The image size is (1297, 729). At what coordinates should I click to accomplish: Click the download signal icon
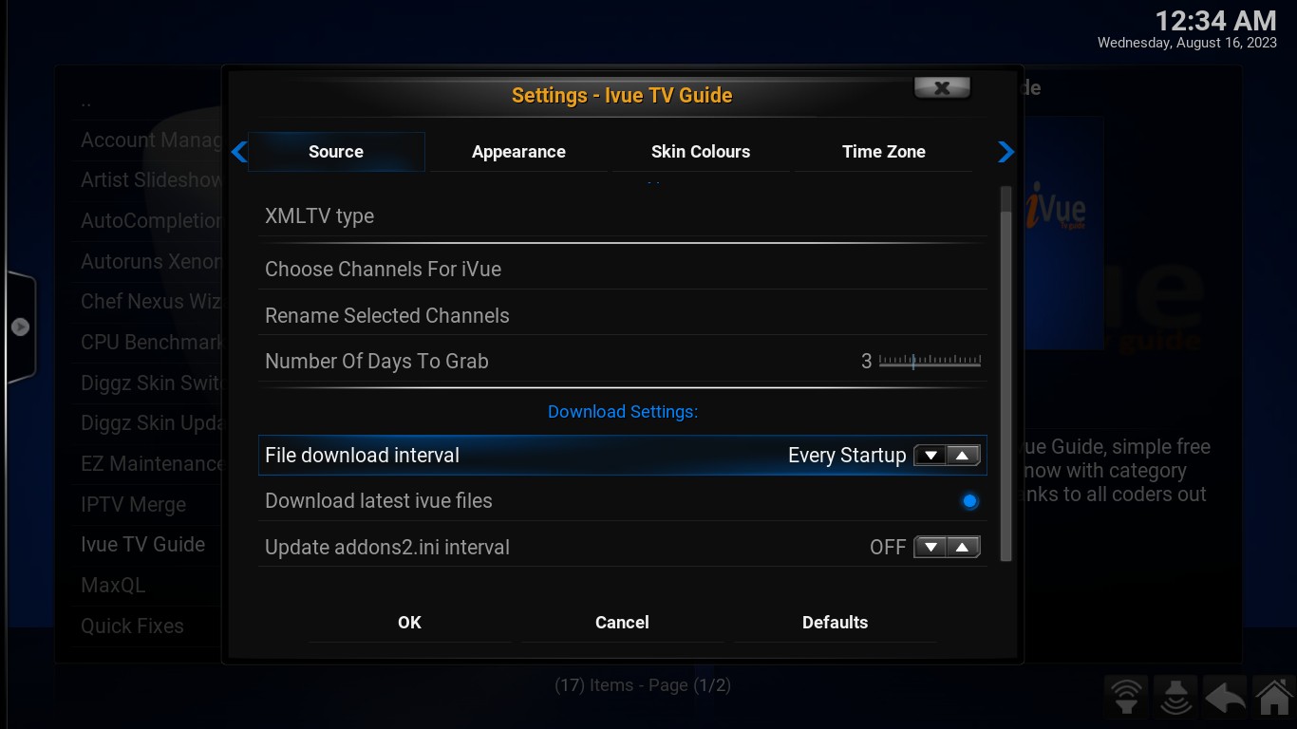tap(1175, 698)
